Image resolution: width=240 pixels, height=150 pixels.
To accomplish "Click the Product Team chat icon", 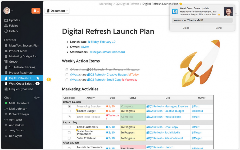I will tap(6, 51).
